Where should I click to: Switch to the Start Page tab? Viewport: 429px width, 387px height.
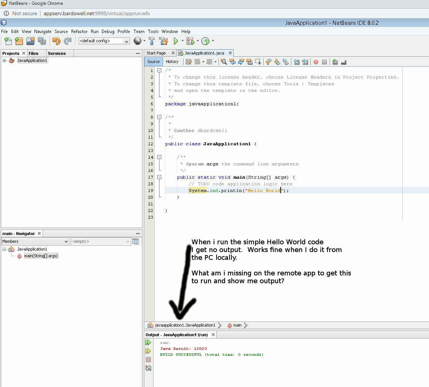point(156,53)
